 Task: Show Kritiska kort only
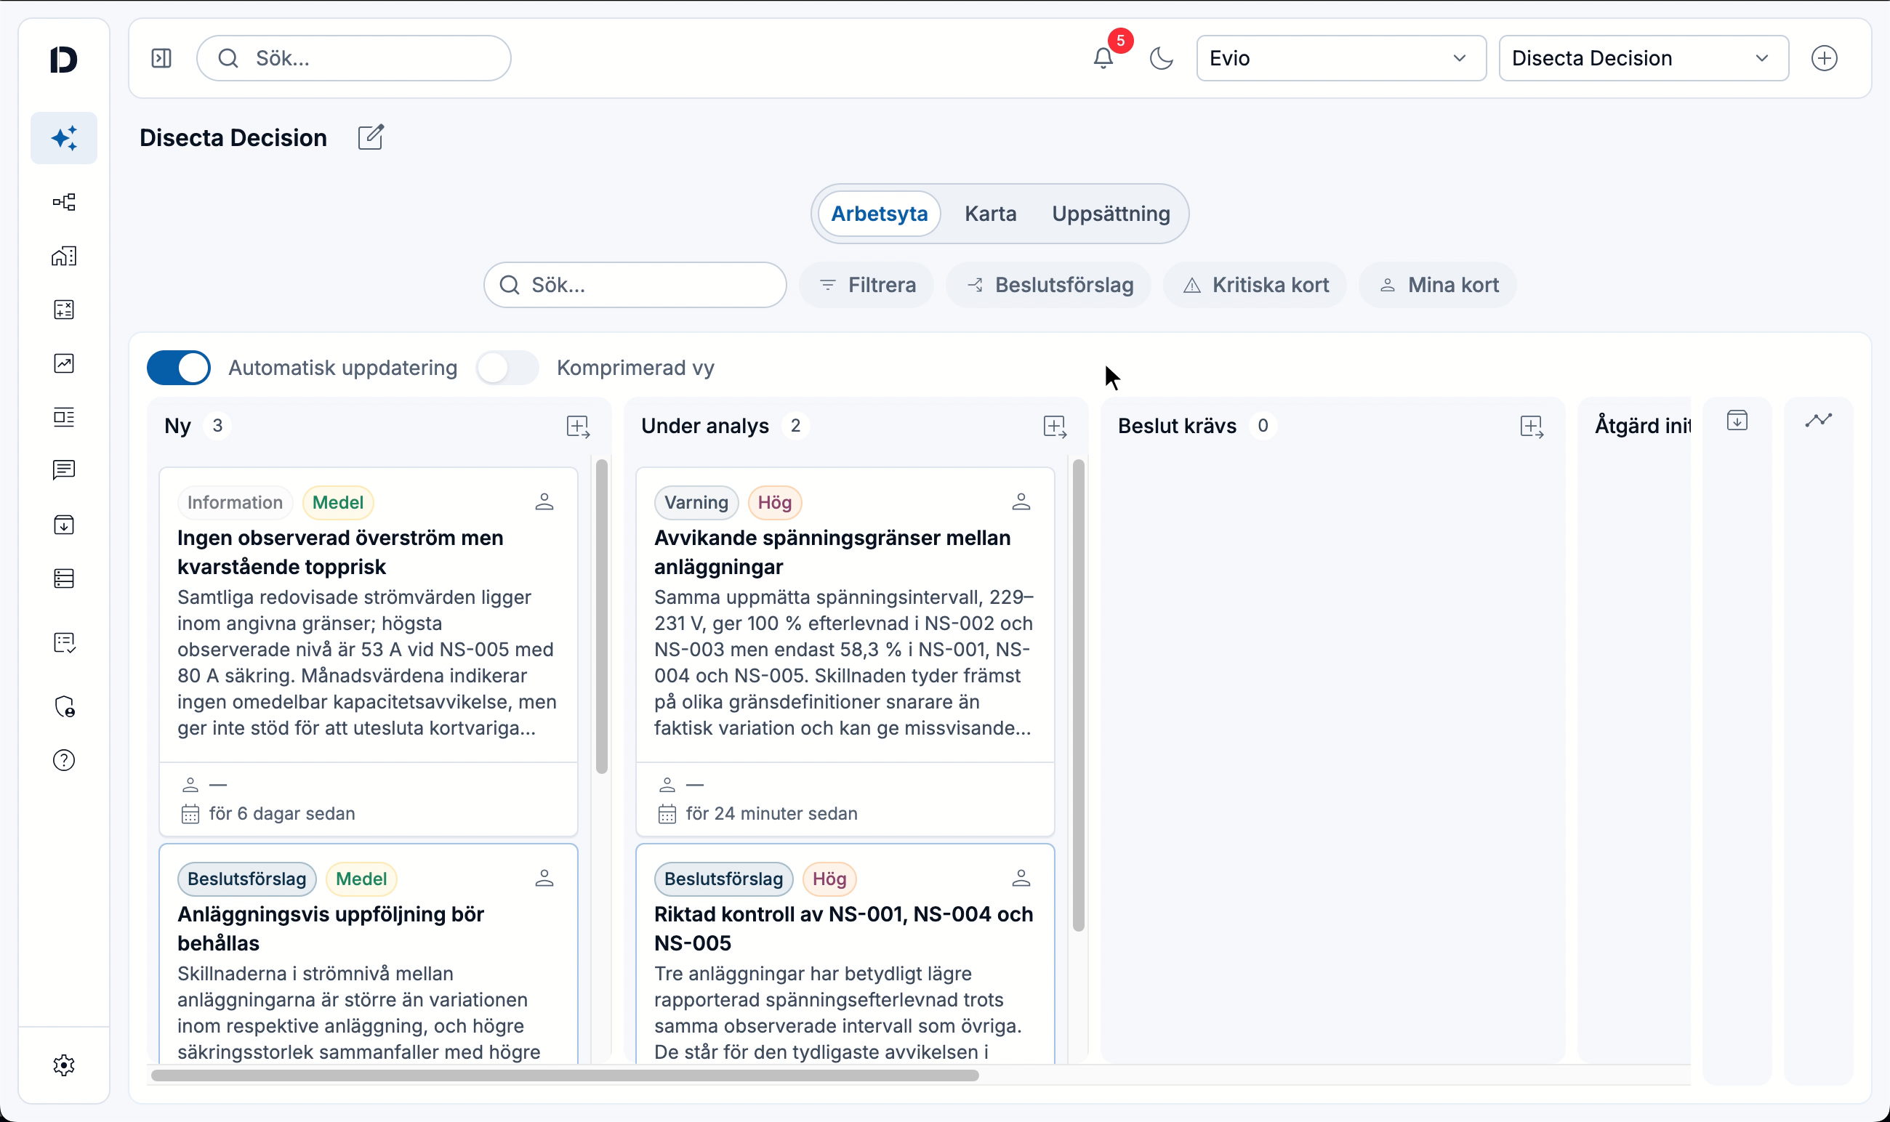(1255, 285)
